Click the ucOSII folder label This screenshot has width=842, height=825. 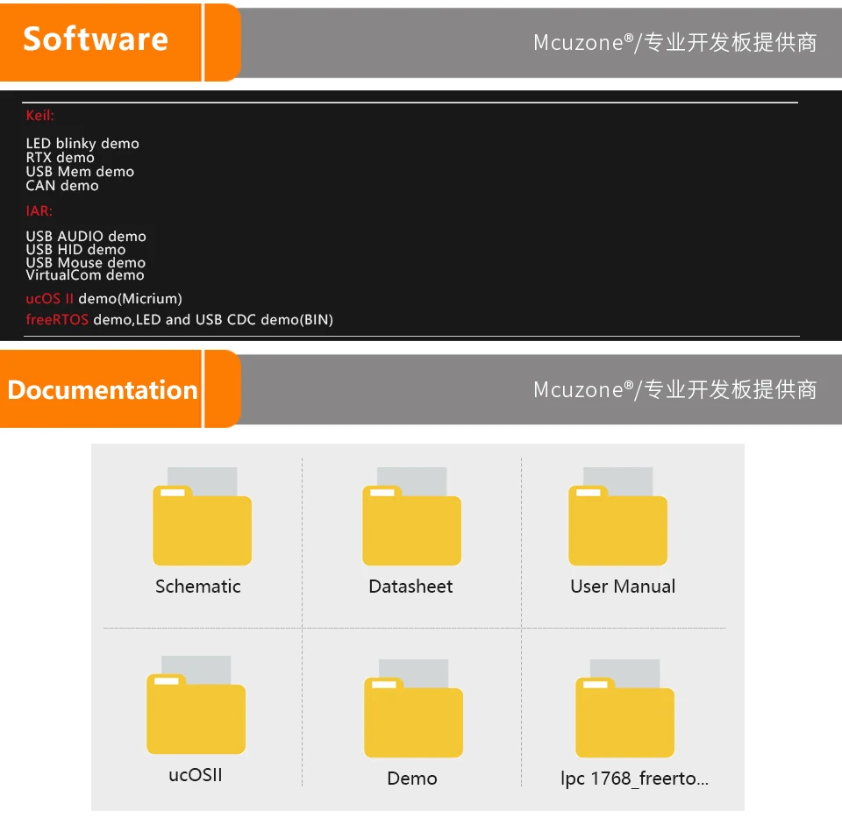pyautogui.click(x=196, y=774)
